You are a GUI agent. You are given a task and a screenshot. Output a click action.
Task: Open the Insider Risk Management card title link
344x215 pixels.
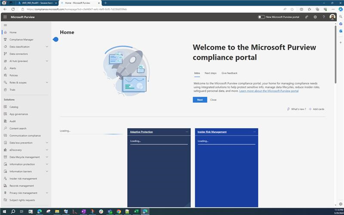pyautogui.click(x=212, y=132)
